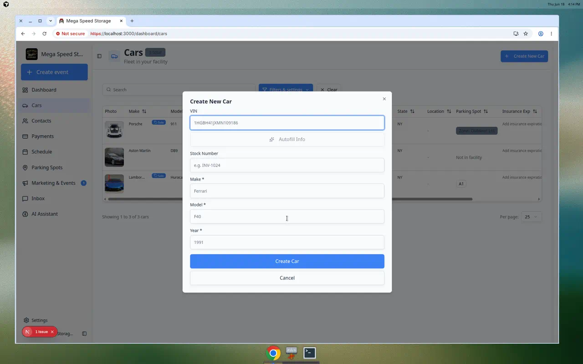The image size is (583, 364).
Task: Open the browser profile icon
Action: click(x=541, y=34)
